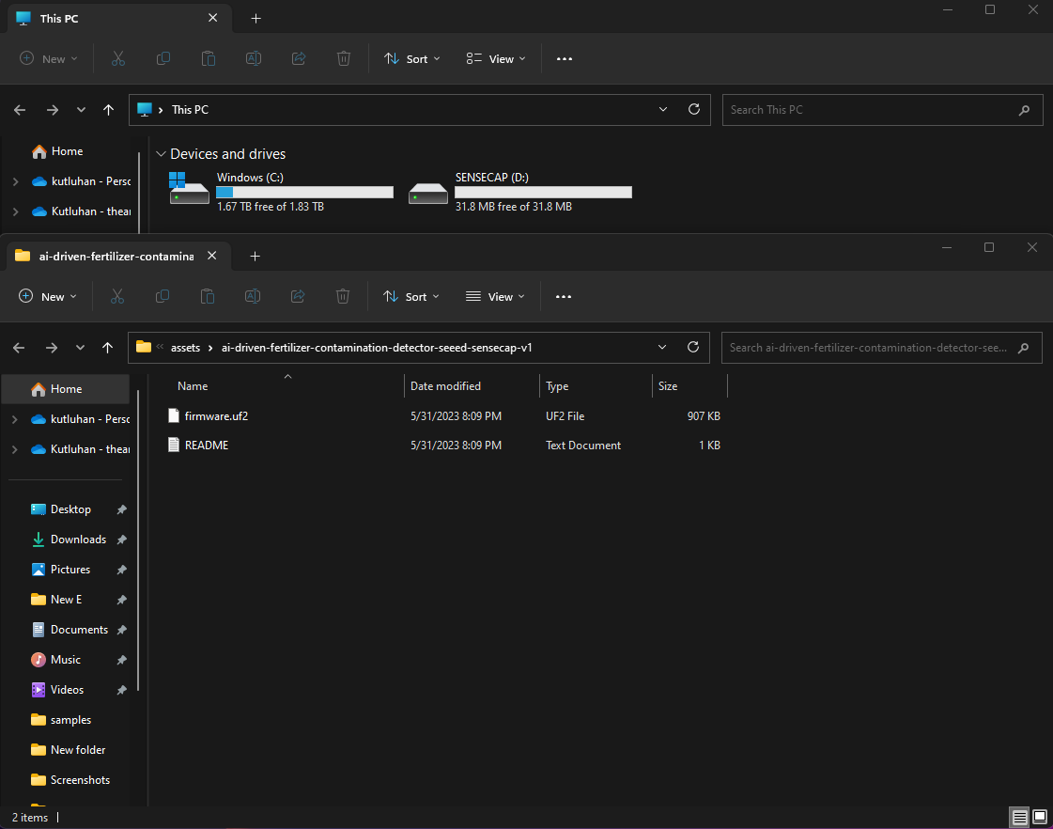
Task: Switch to large thumbnails view in status bar
Action: pyautogui.click(x=1041, y=818)
